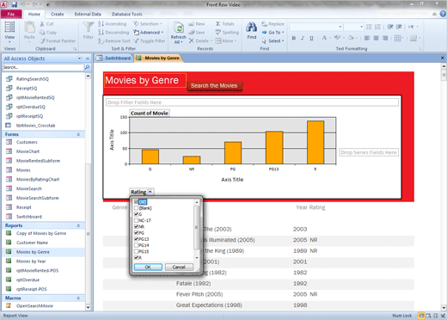This screenshot has width=447, height=320.
Task: Collapse the Reports group in navigation pane
Action: pos(78,225)
